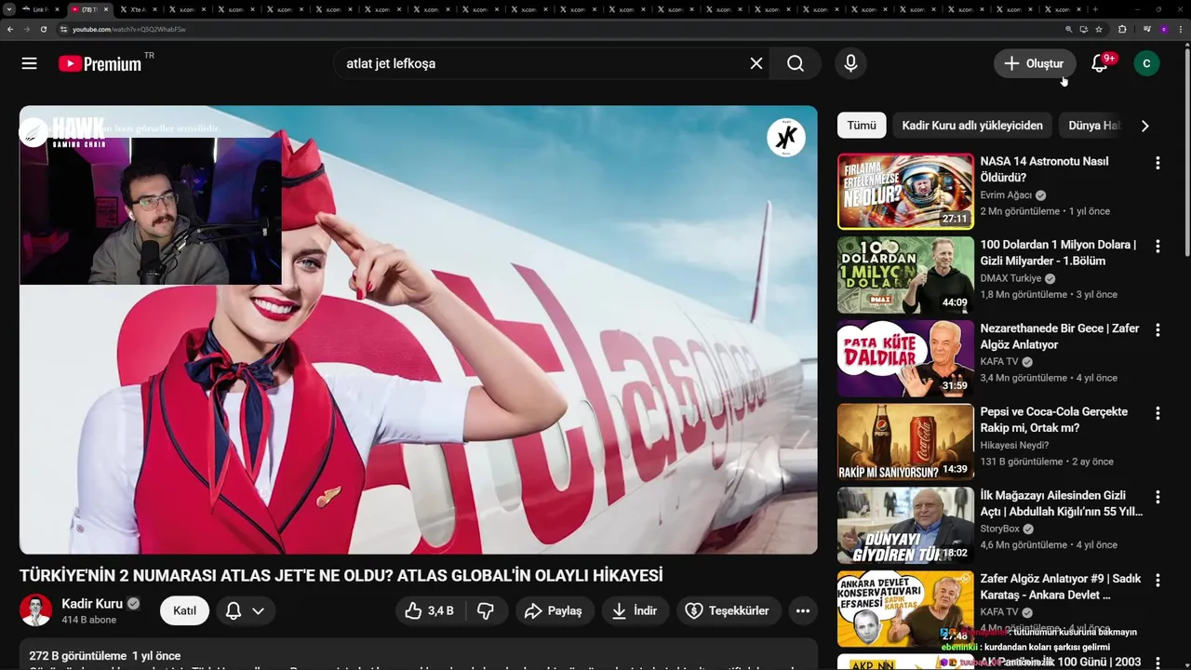Start voice search with the microphone
The height and width of the screenshot is (670, 1191).
click(850, 63)
